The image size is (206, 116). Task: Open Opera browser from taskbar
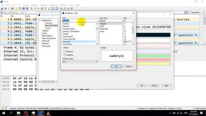point(26,113)
